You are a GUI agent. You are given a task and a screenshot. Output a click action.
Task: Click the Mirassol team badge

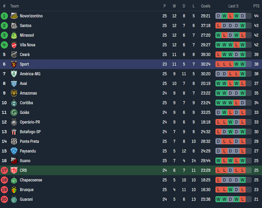point(14,35)
